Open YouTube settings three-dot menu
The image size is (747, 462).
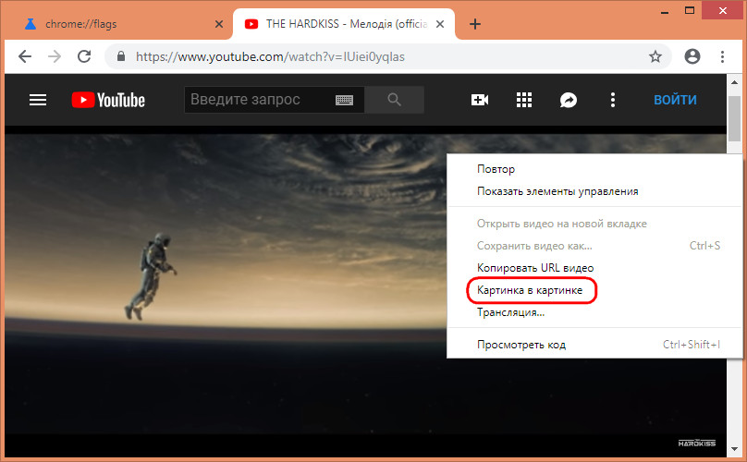[613, 100]
